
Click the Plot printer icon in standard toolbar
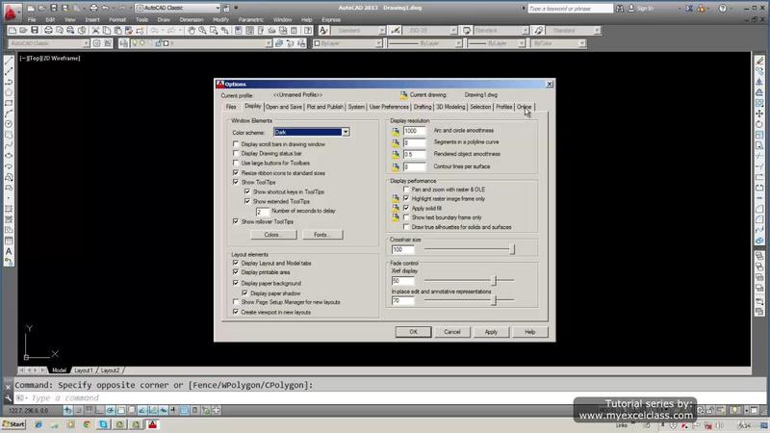49,31
